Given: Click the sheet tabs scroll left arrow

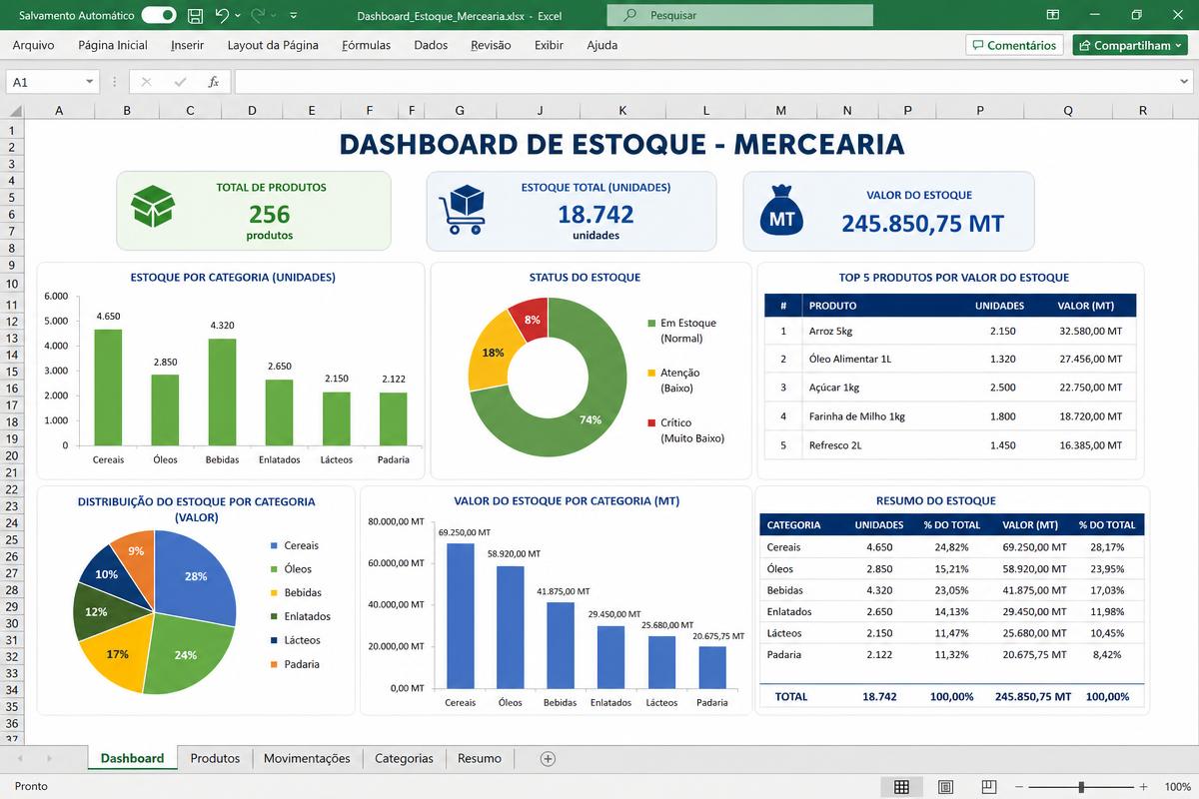Looking at the screenshot, I should tap(19, 759).
